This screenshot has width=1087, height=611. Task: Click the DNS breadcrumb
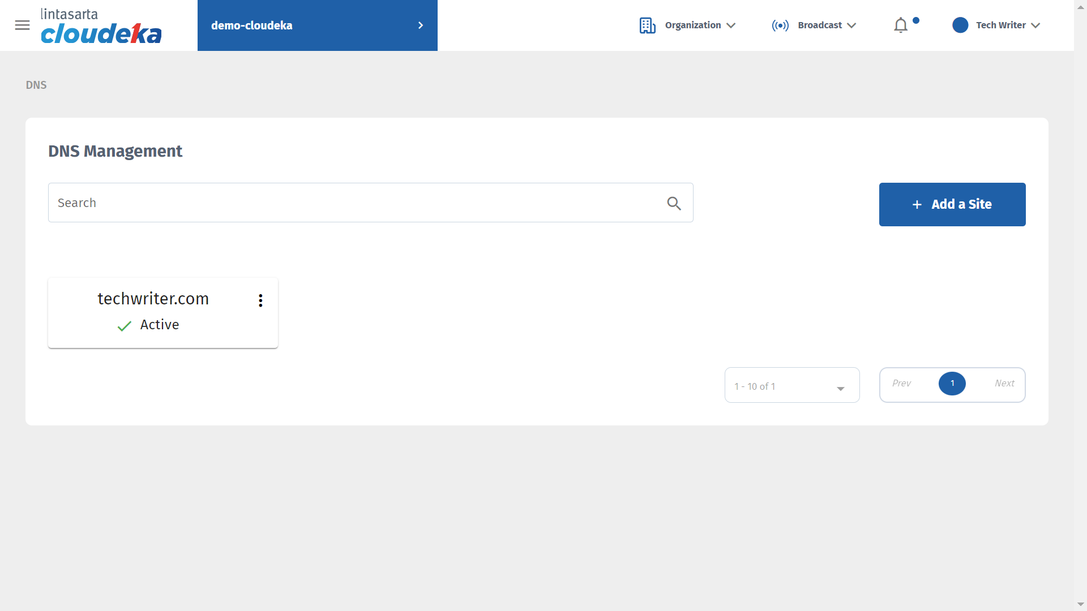pyautogui.click(x=36, y=85)
